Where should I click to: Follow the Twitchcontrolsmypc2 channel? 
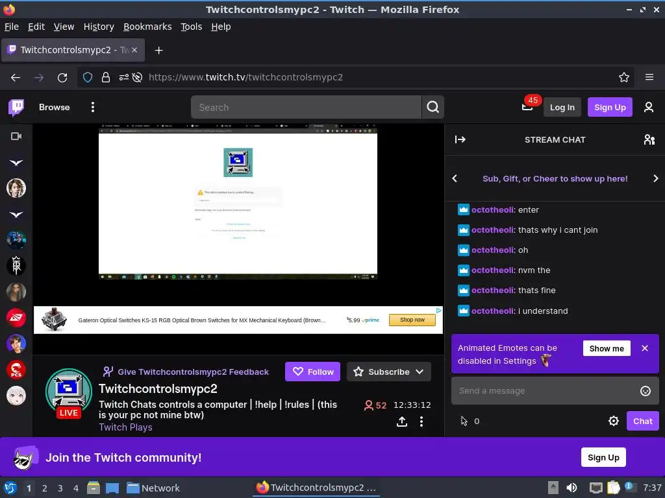pyautogui.click(x=312, y=372)
